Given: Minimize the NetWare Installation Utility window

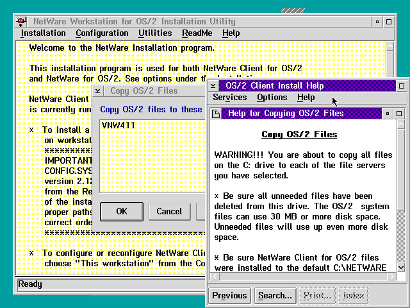Looking at the screenshot, I should tap(377, 22).
